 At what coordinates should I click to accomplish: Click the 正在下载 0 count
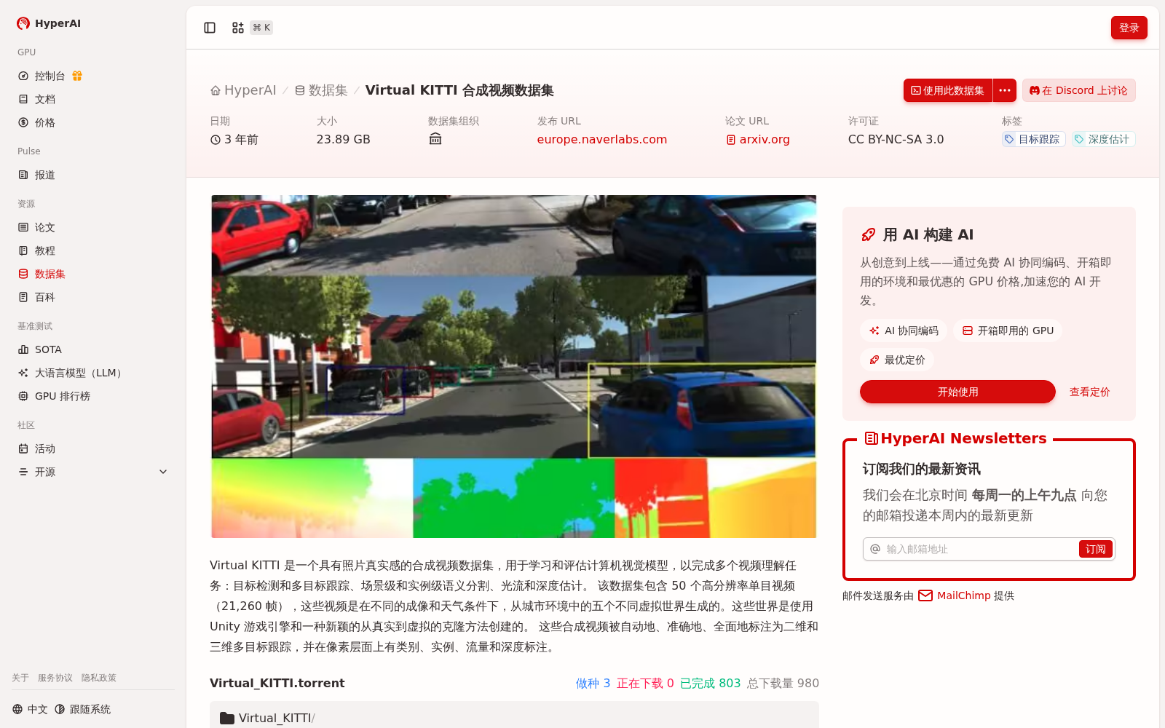[x=645, y=683]
